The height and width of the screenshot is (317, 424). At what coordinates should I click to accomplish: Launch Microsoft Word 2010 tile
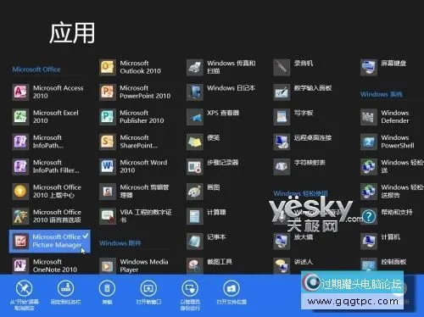tap(133, 166)
